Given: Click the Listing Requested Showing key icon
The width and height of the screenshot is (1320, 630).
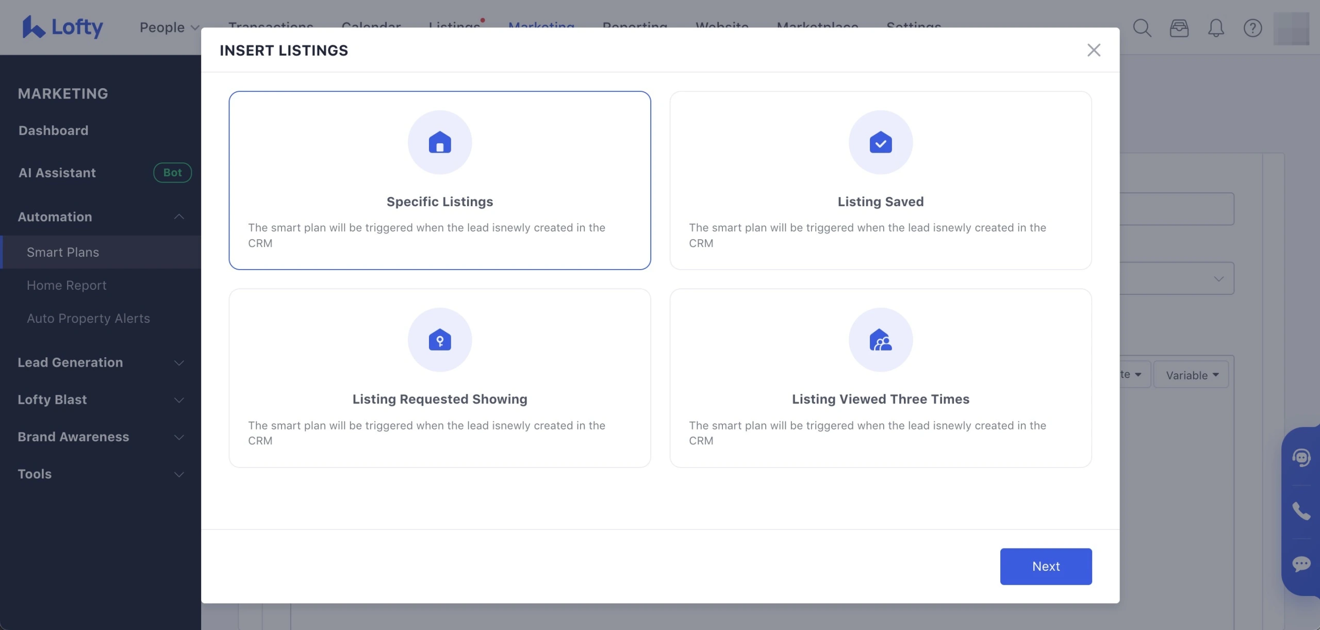Looking at the screenshot, I should (439, 340).
